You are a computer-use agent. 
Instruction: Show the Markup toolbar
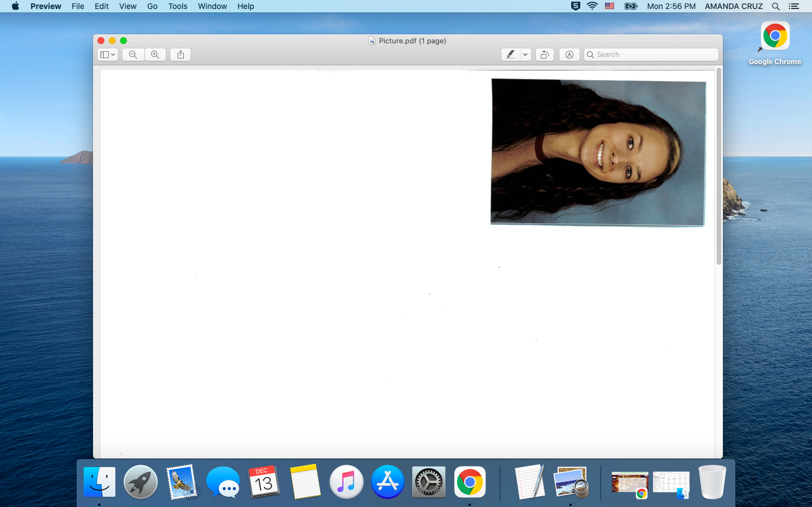pos(570,55)
